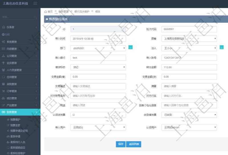Click the 采购管理 icon in sidebar
This screenshot has height=155, width=228.
(3, 84)
